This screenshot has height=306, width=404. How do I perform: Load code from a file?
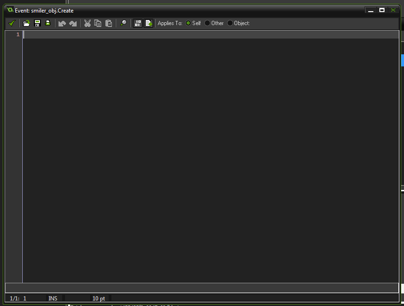(x=26, y=23)
